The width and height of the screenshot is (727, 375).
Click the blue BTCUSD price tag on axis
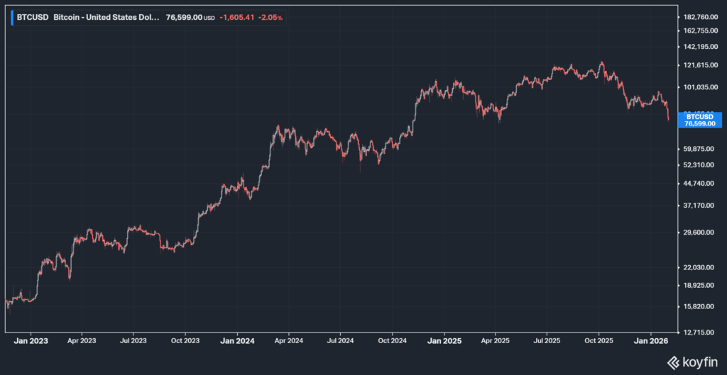(700, 119)
